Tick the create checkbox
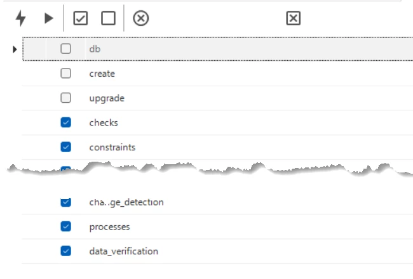 coord(66,74)
